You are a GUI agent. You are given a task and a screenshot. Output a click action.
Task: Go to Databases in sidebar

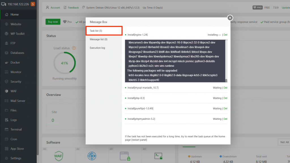17,53
